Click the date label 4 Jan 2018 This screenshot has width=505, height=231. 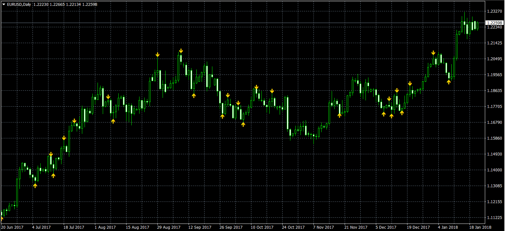point(448,227)
